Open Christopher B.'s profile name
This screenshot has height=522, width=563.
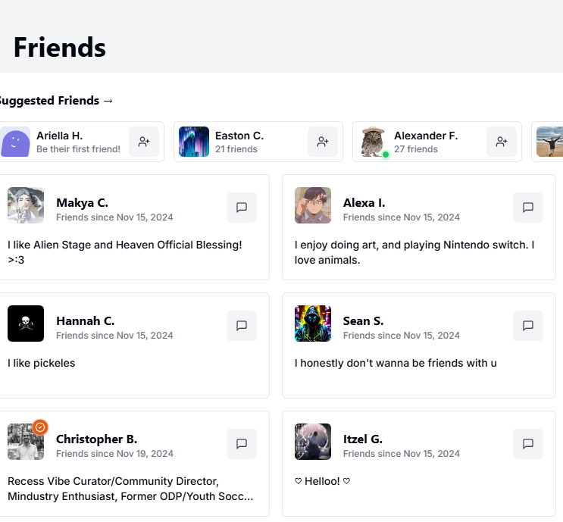(96, 439)
